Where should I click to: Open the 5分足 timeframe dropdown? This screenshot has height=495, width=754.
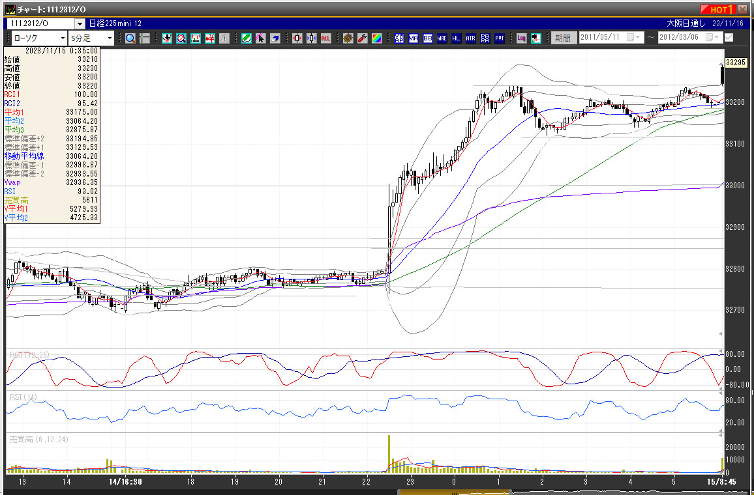coord(110,38)
